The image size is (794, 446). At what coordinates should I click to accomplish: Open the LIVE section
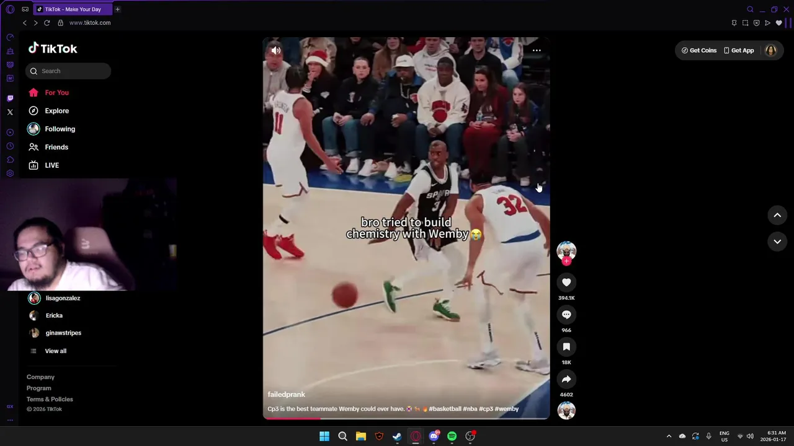click(43, 165)
